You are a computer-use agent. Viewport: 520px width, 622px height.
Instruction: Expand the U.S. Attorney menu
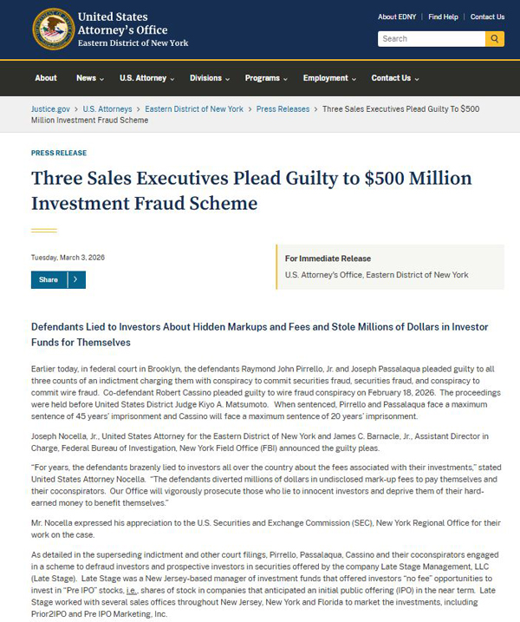tap(146, 78)
